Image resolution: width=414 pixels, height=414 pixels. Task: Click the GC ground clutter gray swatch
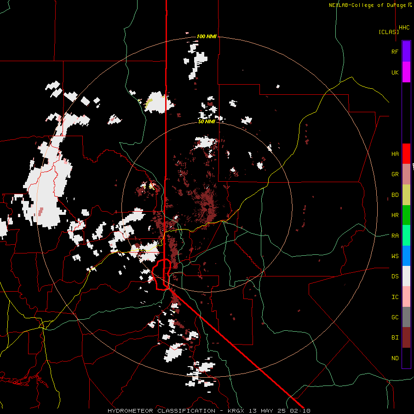(406, 317)
